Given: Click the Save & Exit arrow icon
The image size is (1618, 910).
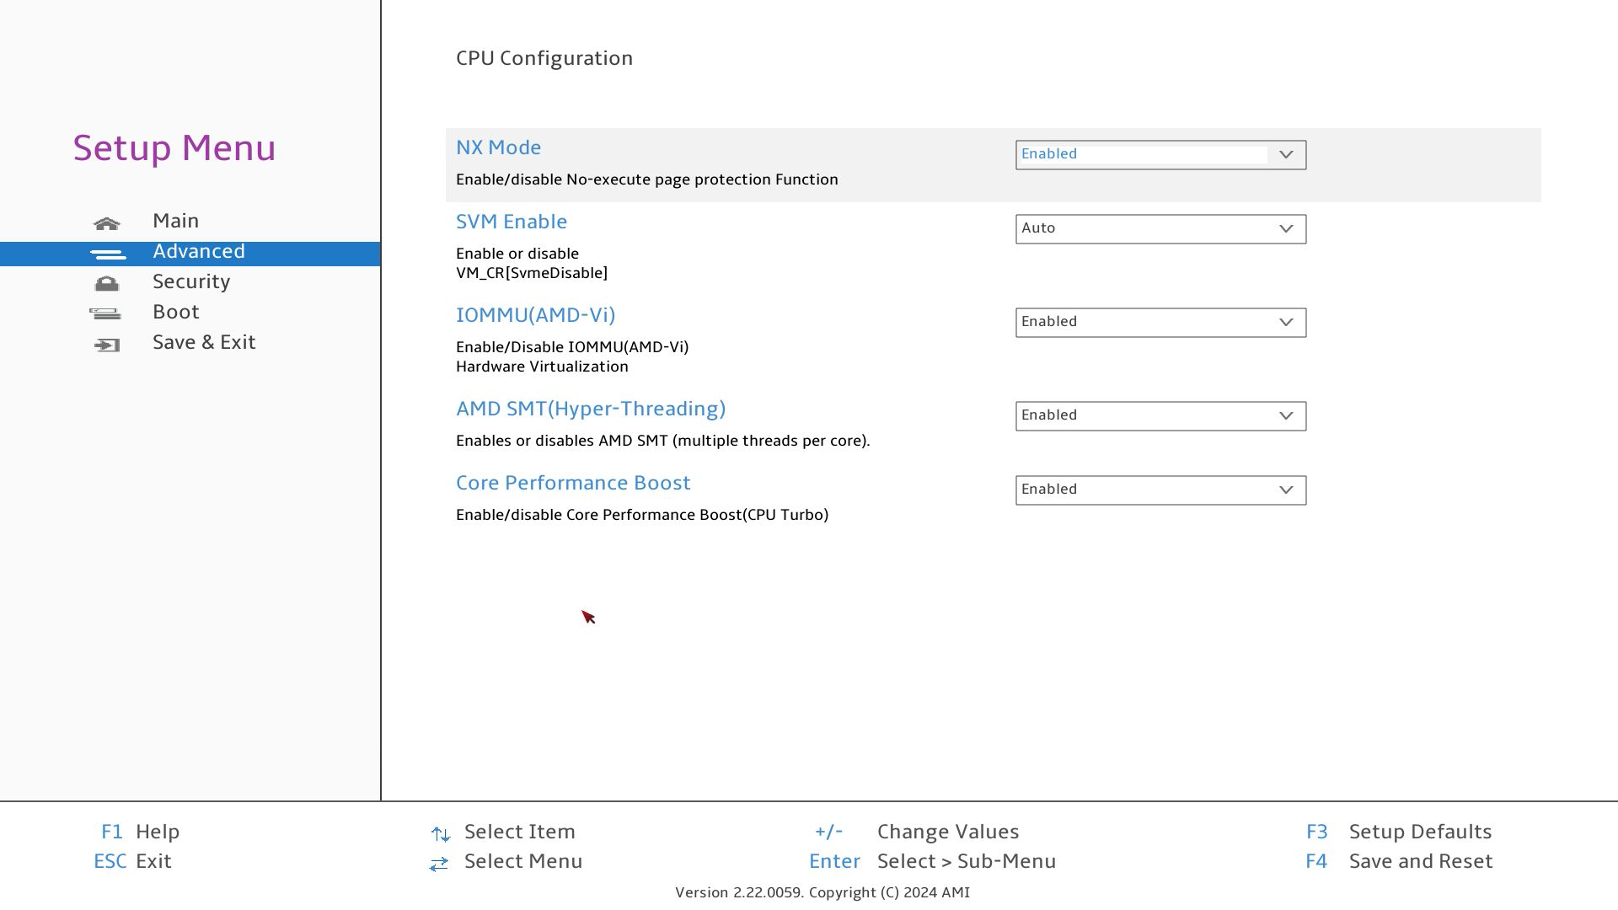Looking at the screenshot, I should (x=107, y=345).
